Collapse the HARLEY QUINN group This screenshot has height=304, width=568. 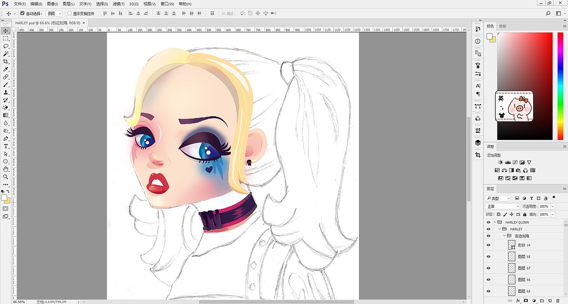(x=495, y=222)
